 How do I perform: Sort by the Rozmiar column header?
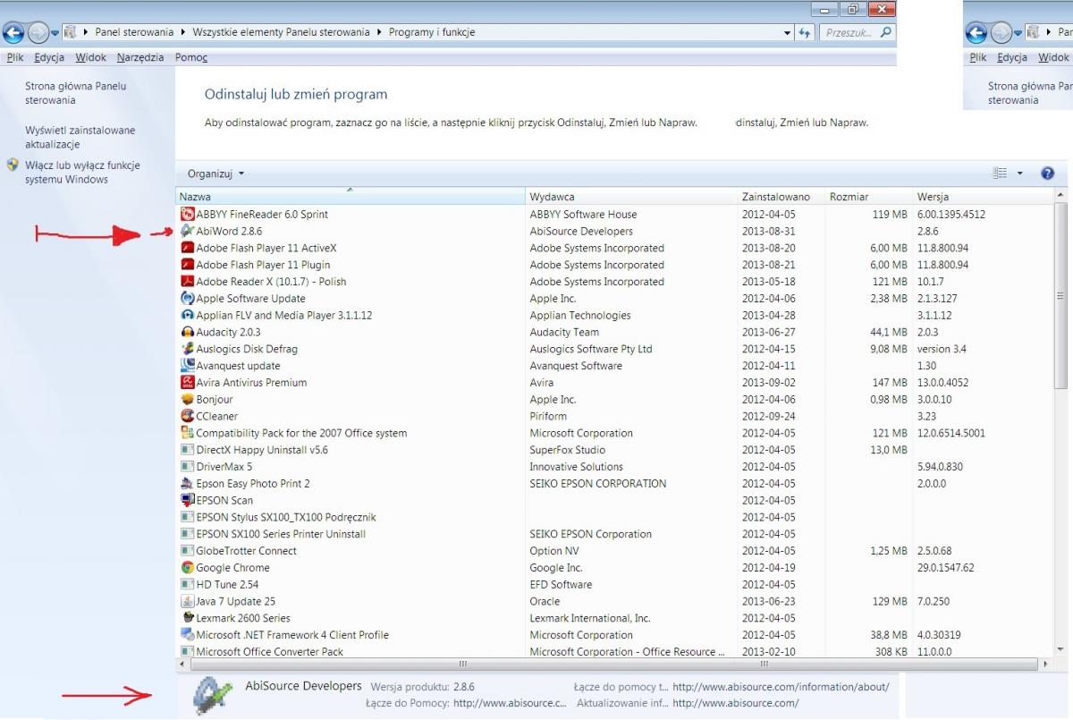(x=869, y=196)
